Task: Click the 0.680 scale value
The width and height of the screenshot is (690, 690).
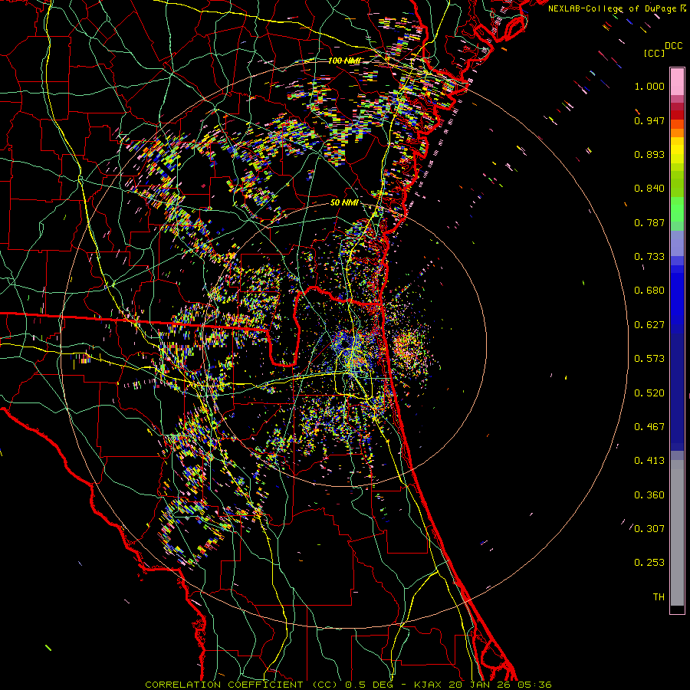Action: 649,291
